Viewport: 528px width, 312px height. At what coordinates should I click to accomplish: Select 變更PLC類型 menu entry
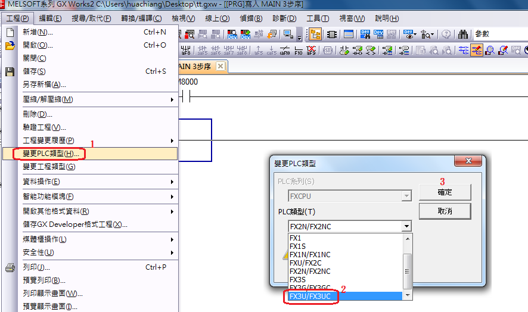51,154
